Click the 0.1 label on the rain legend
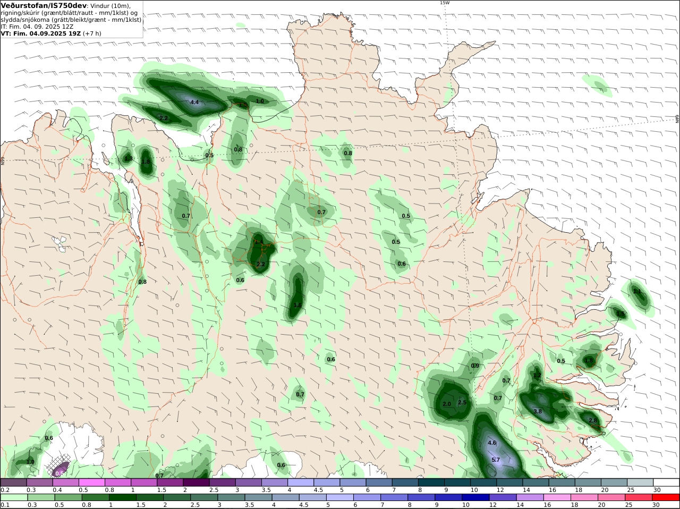 [x=5, y=505]
